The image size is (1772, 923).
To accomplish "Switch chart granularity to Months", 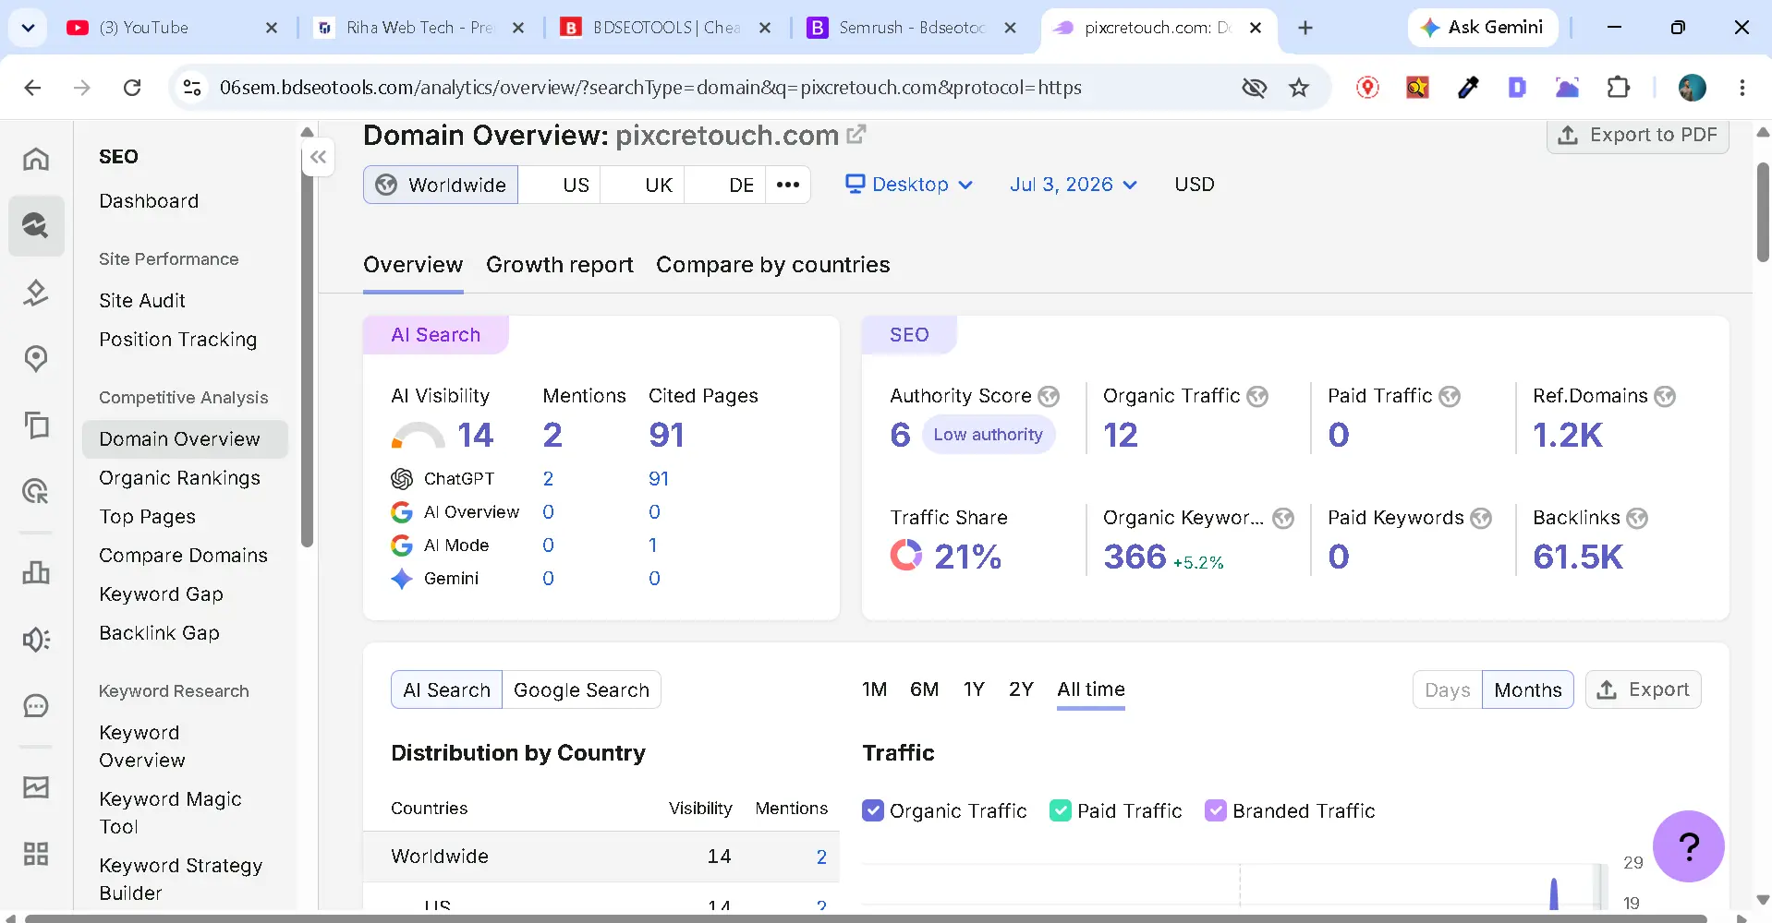I will (1527, 689).
